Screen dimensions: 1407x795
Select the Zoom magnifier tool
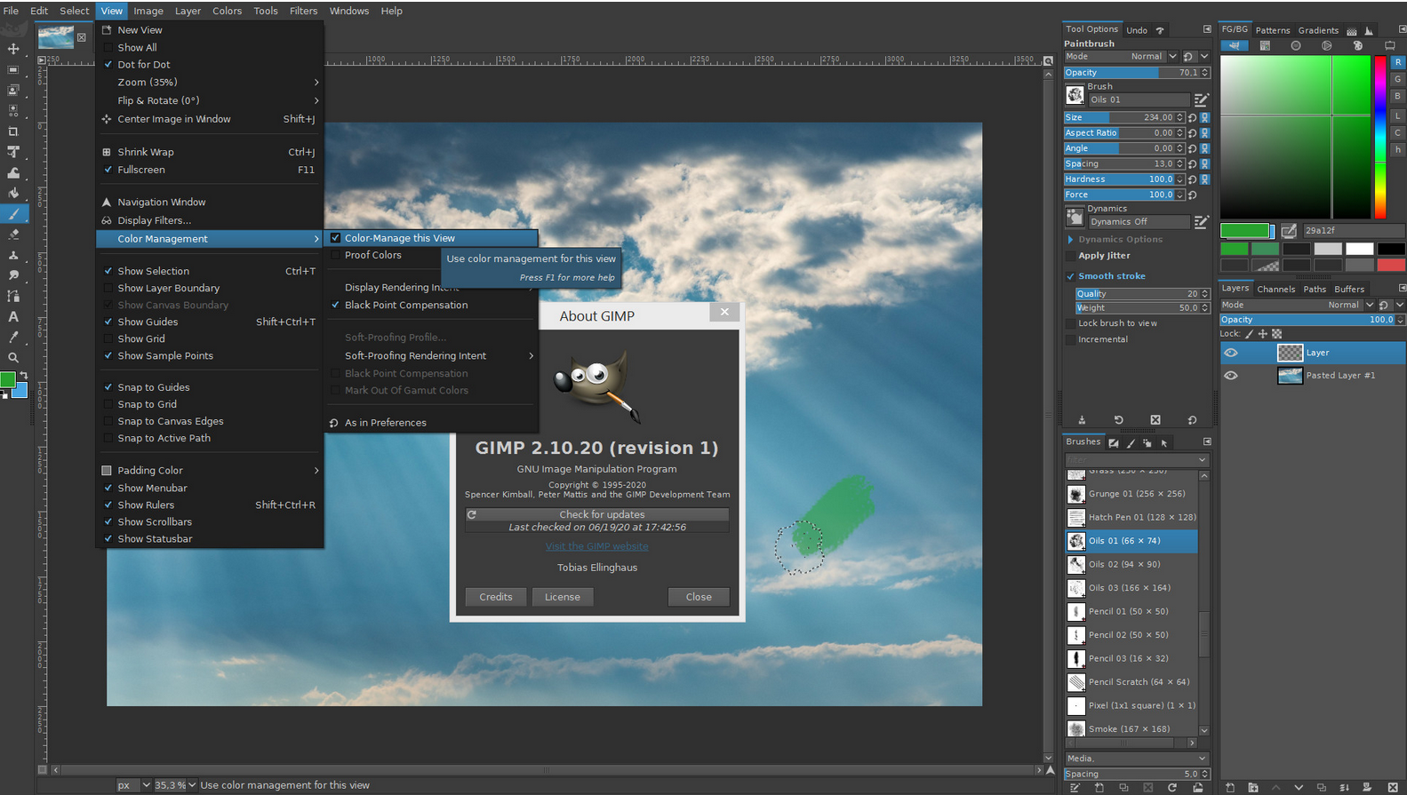coord(13,357)
